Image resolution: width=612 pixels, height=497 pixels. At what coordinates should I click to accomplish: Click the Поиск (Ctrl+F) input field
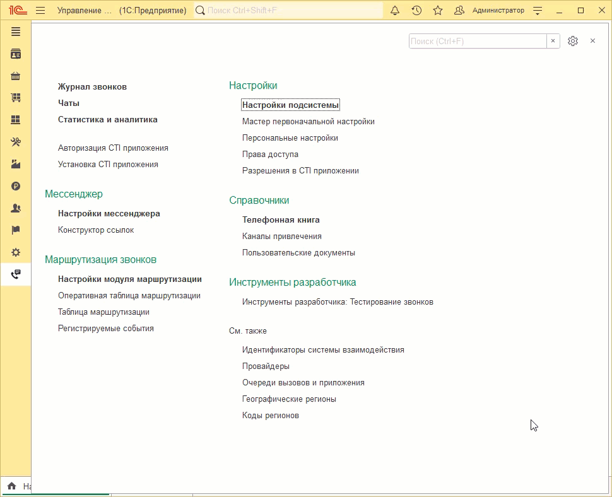pos(477,41)
